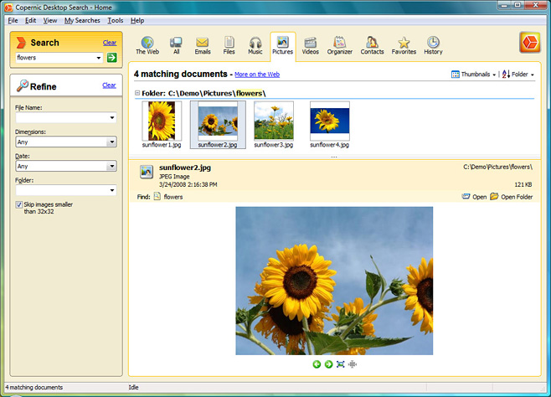
Task: Expand the Folder refine dropdown
Action: point(112,190)
